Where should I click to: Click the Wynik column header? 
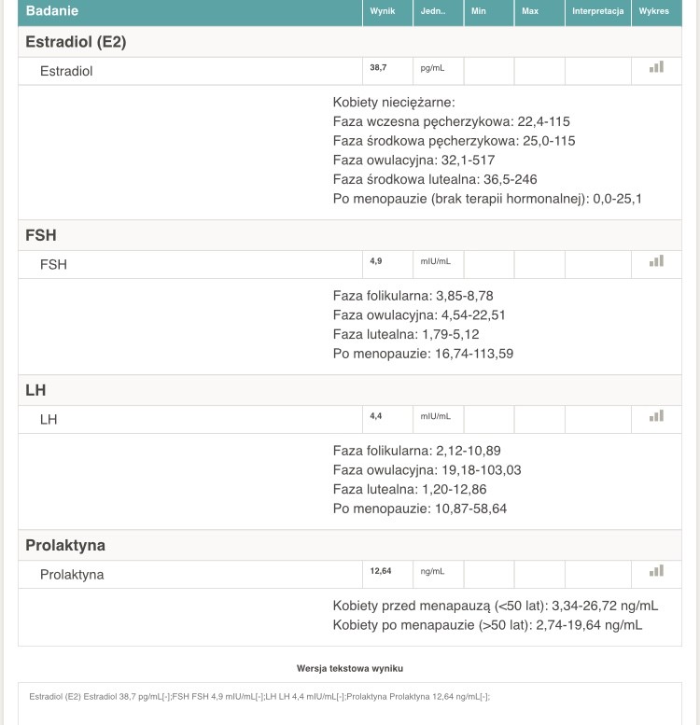[x=383, y=11]
